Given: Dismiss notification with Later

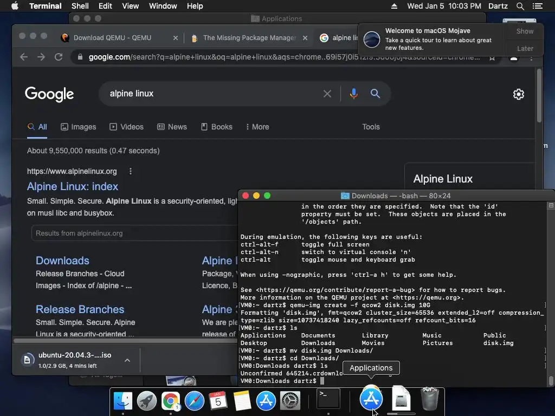Looking at the screenshot, I should tap(525, 48).
